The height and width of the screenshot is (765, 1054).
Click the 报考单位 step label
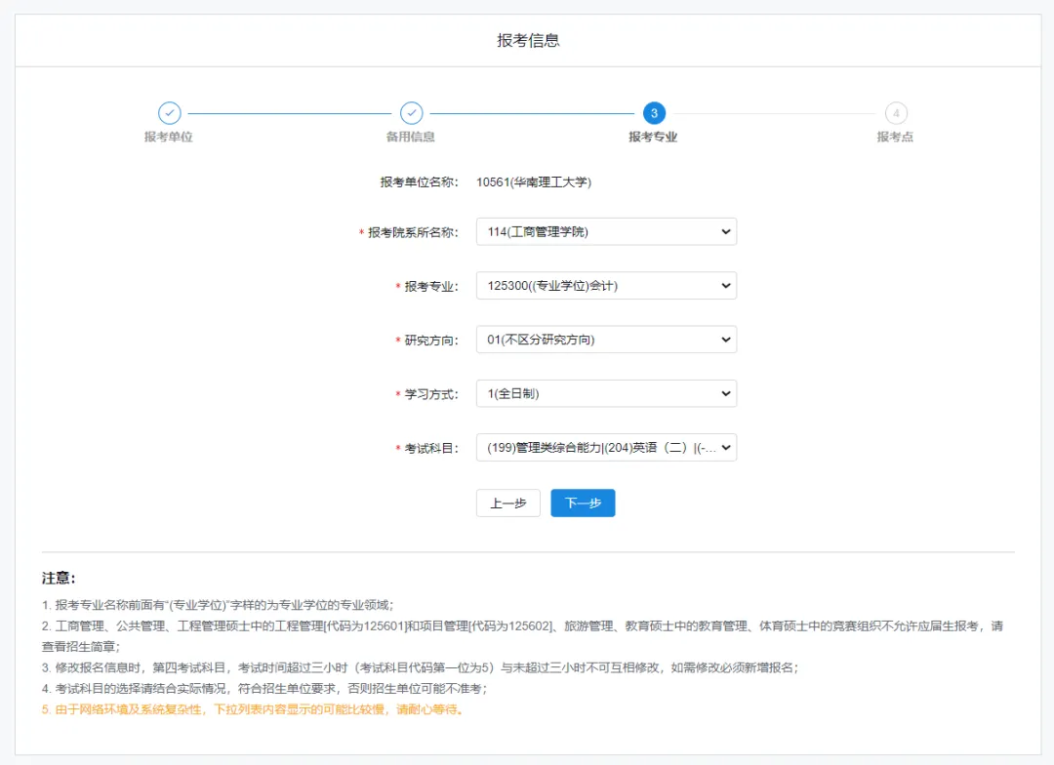coord(169,138)
